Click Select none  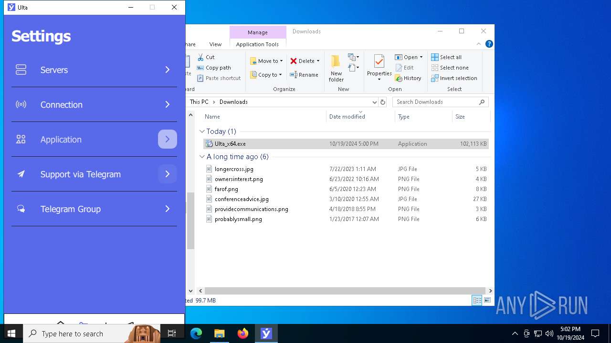(x=450, y=68)
